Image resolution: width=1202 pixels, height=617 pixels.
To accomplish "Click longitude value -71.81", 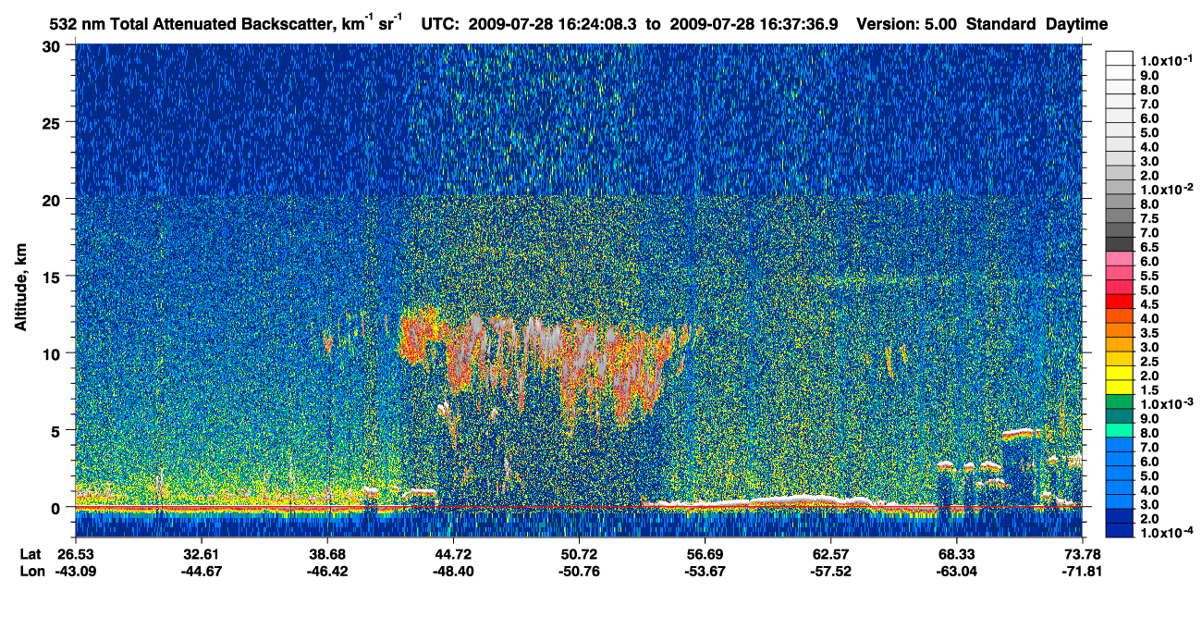I will (x=1082, y=571).
